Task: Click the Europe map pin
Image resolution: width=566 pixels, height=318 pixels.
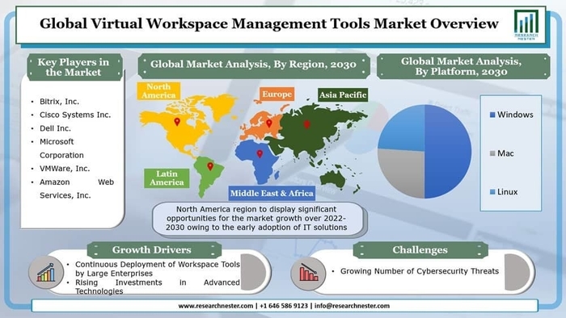Action: point(269,123)
